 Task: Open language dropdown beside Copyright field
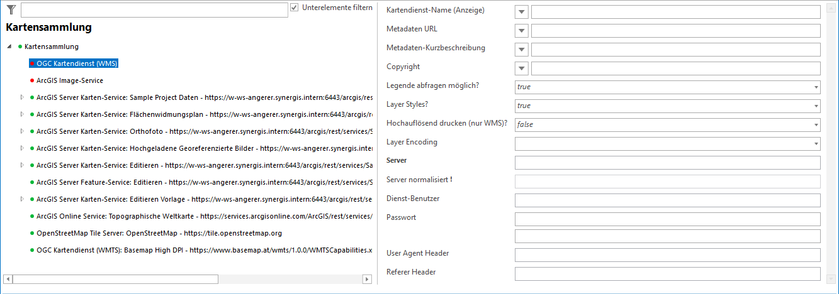click(521, 68)
